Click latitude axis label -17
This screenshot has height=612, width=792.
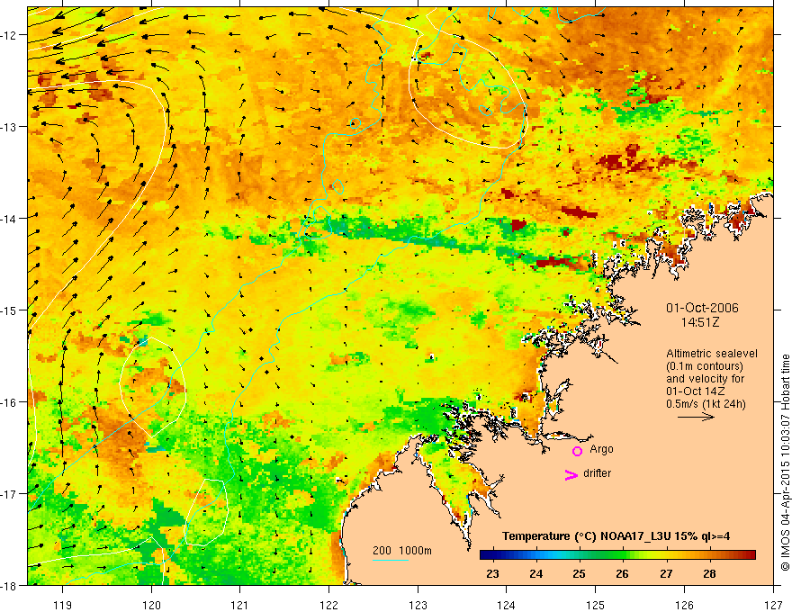click(x=10, y=494)
